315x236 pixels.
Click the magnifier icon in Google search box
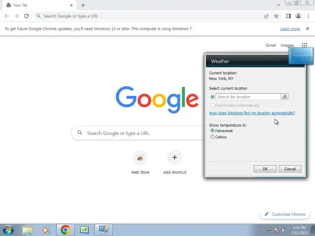(x=80, y=133)
